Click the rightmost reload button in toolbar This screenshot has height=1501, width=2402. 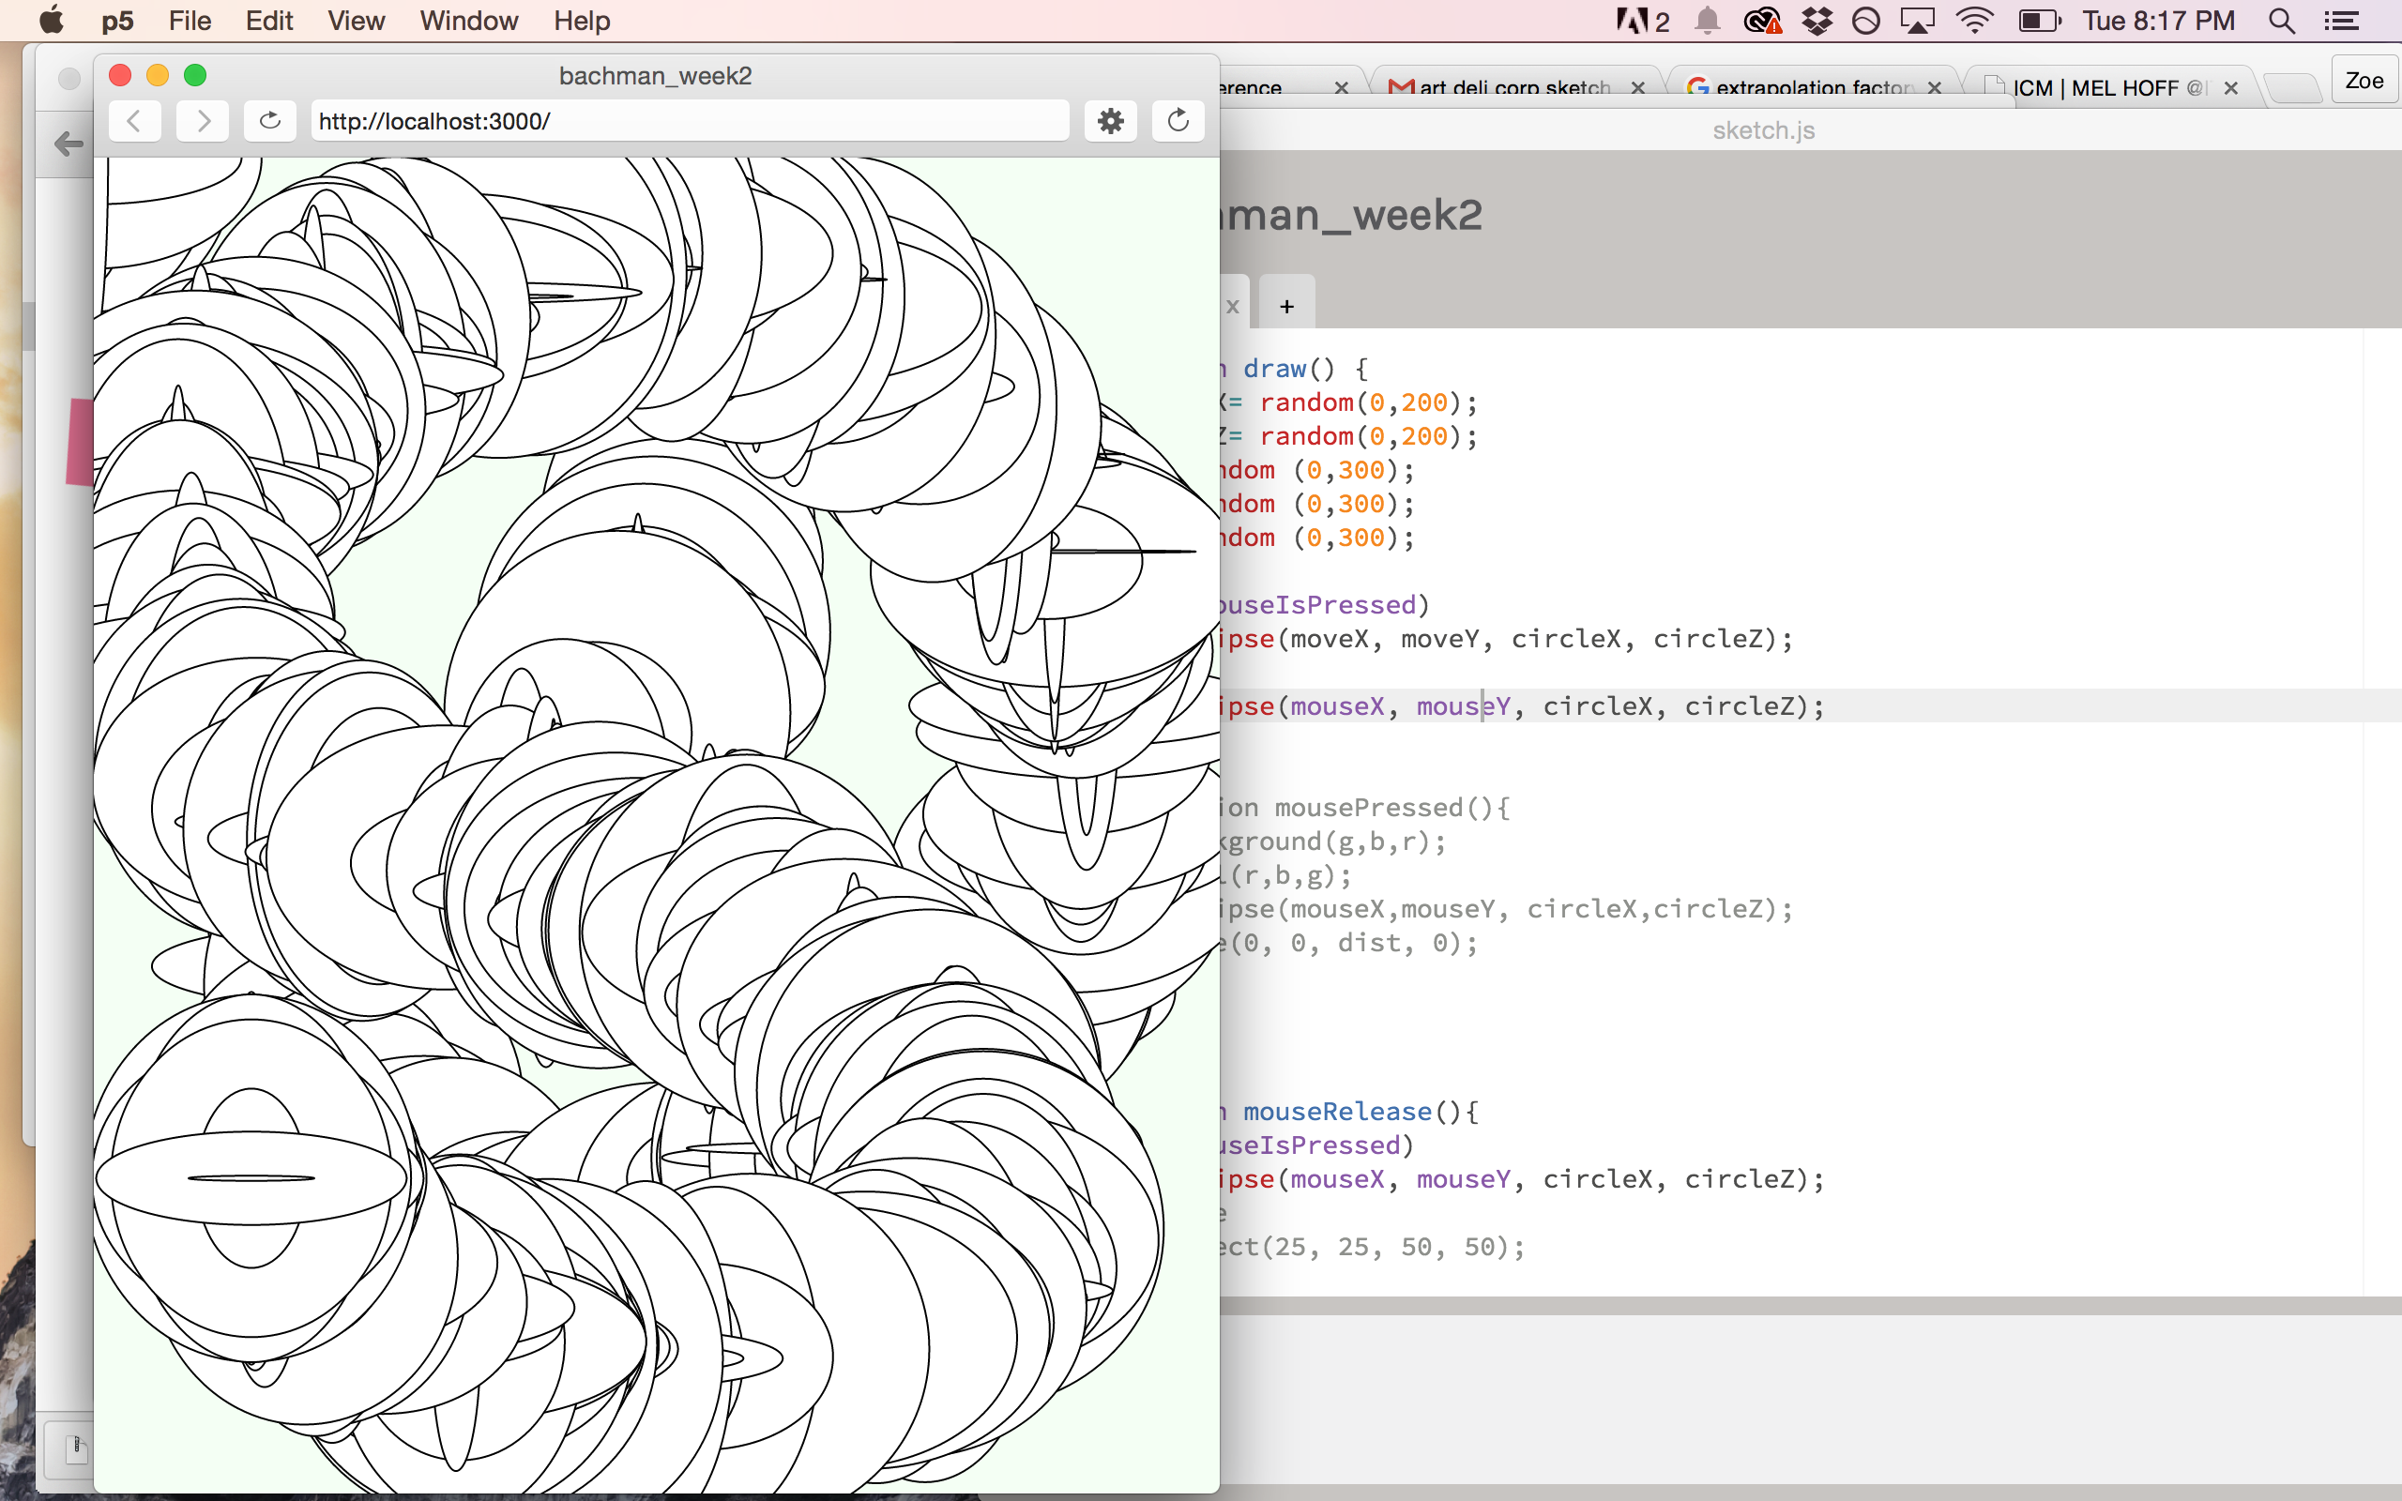pos(1178,121)
